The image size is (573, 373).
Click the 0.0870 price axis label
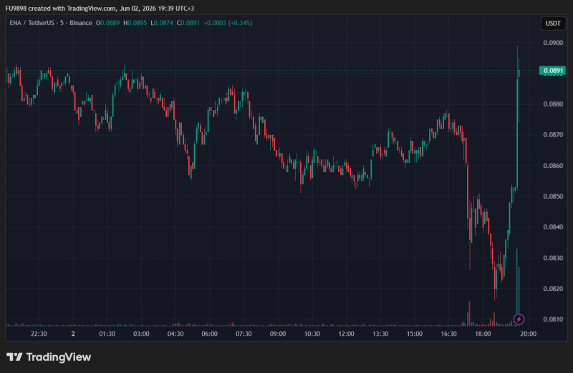coord(553,135)
